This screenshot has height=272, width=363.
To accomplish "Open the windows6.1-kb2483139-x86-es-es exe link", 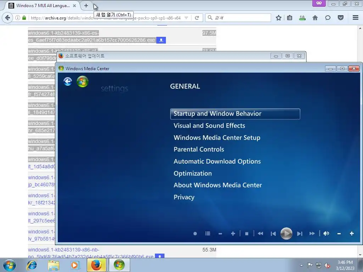I will [92, 36].
